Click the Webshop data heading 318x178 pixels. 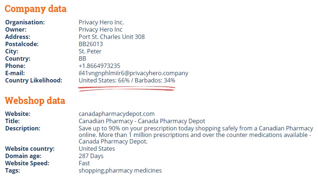[x=35, y=101]
